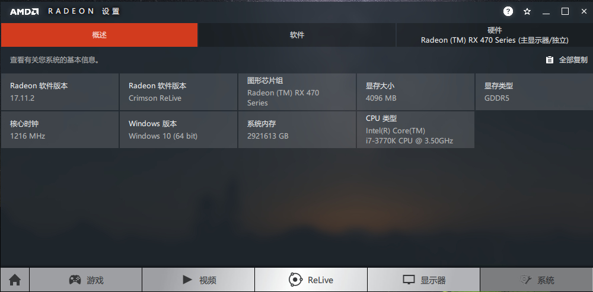Click the favorites star icon
Screen dimensions: 593x292
pyautogui.click(x=527, y=12)
